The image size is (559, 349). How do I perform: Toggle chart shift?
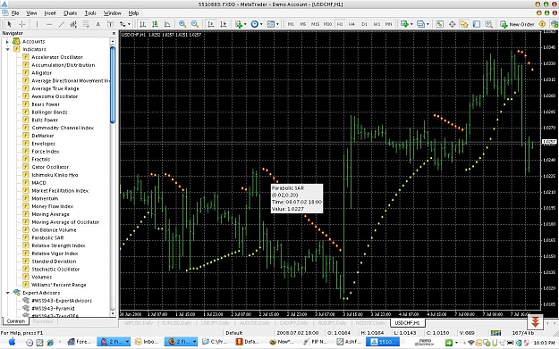tap(224, 24)
